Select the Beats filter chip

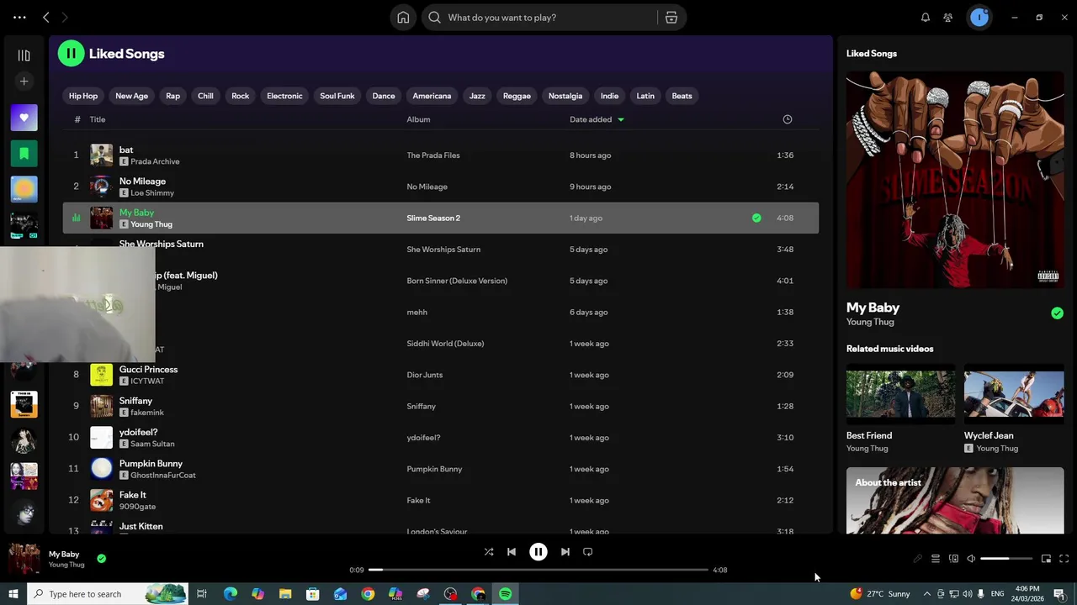click(682, 96)
